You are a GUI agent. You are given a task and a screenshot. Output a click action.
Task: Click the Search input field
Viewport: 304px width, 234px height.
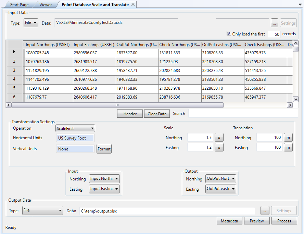pos(243,114)
